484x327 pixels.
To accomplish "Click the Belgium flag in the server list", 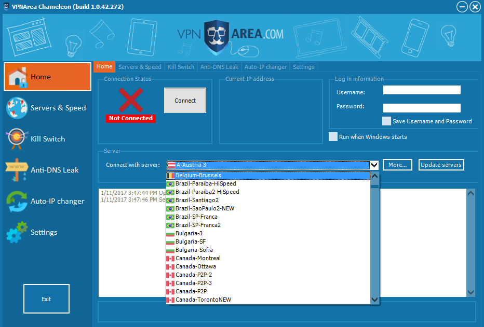I will click(170, 176).
